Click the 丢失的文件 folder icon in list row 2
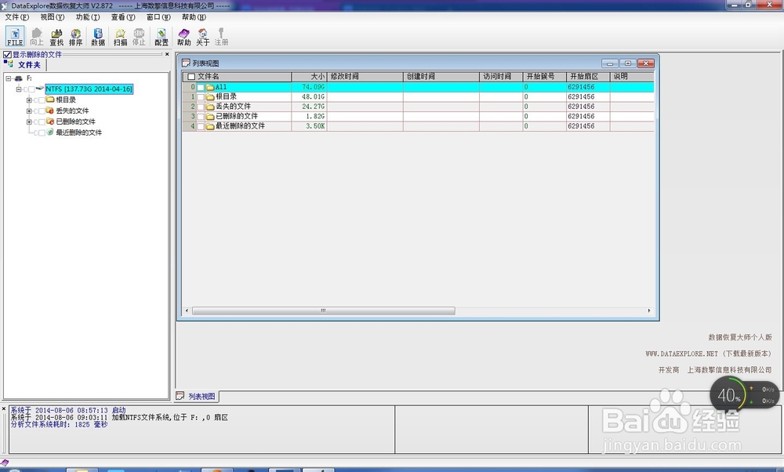The image size is (784, 472). [210, 107]
